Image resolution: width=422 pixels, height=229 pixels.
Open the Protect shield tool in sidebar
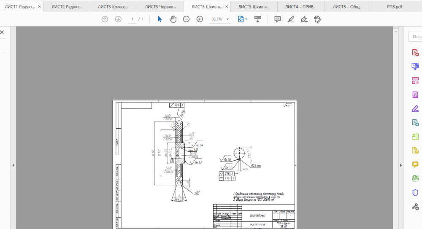415,192
